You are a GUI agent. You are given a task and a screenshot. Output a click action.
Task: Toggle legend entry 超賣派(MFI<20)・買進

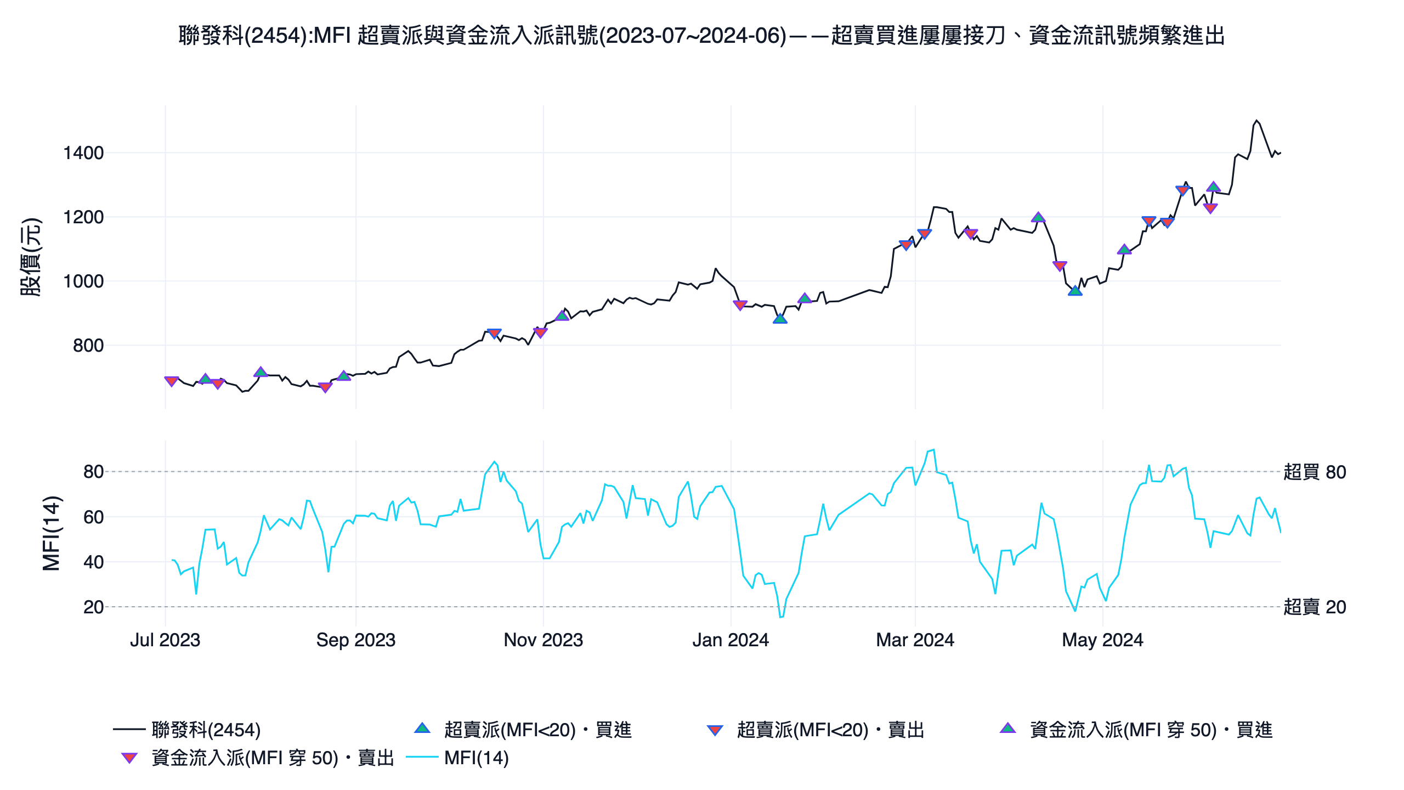click(x=523, y=730)
